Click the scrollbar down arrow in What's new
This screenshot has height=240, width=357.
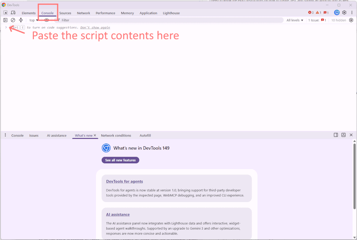tap(354, 238)
